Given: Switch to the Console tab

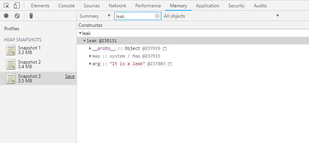Looking at the screenshot, I should [67, 6].
